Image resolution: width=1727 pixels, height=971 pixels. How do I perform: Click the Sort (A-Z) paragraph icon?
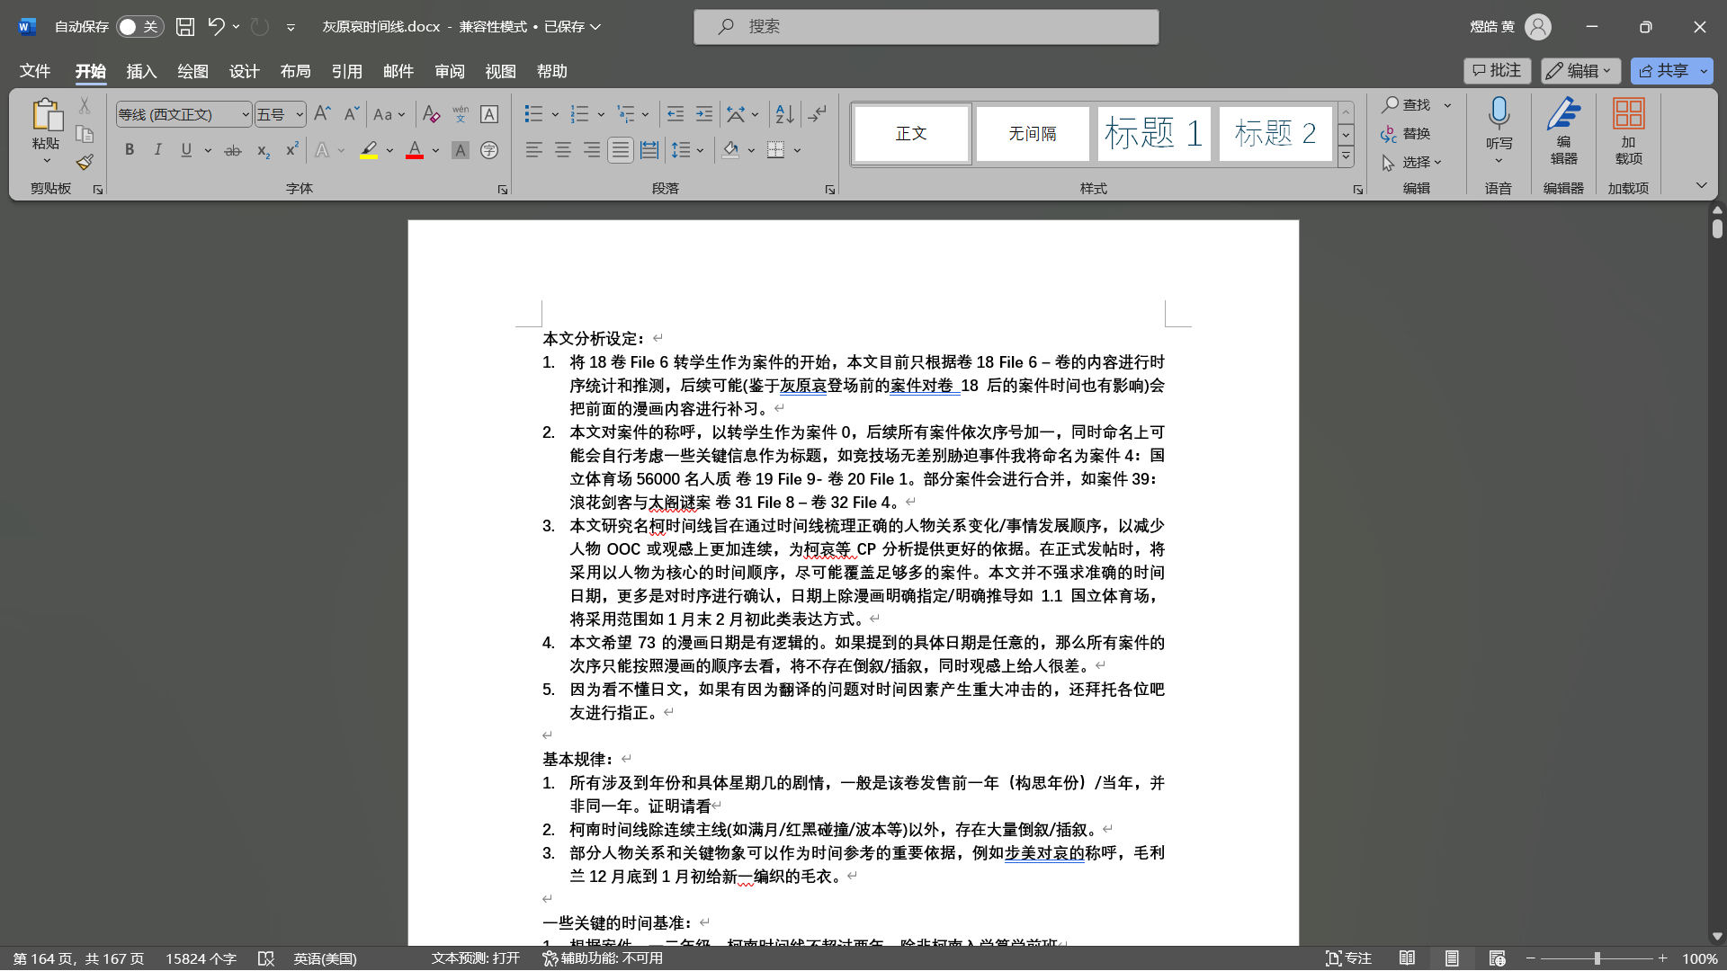pos(784,114)
